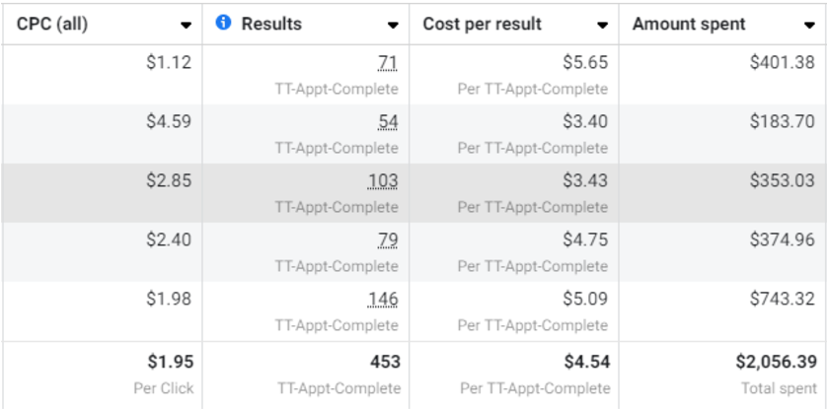Image resolution: width=827 pixels, height=410 pixels.
Task: Select the $401.38 amount spent cell
Action: 782,63
